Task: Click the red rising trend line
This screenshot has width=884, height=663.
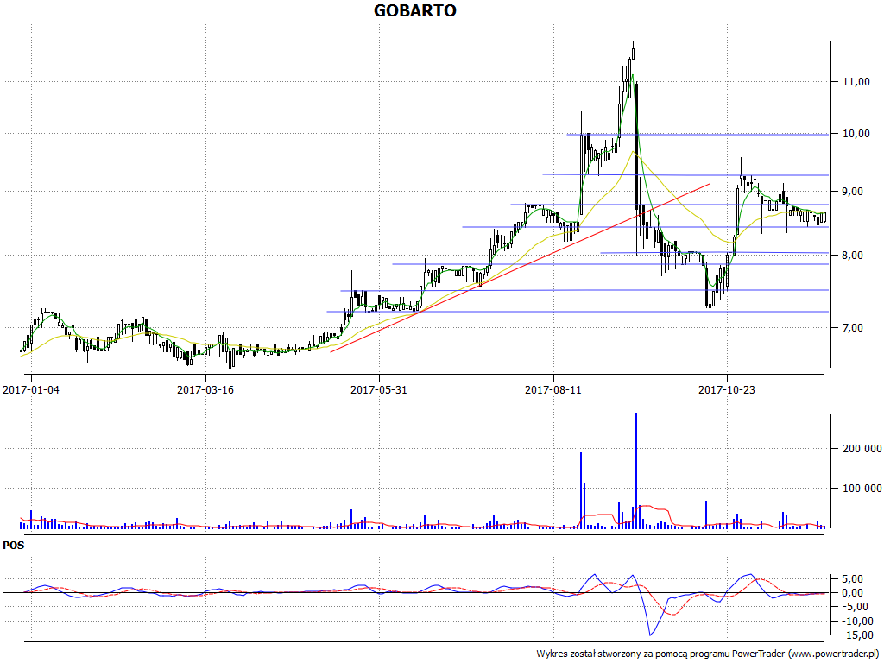Action: point(520,268)
